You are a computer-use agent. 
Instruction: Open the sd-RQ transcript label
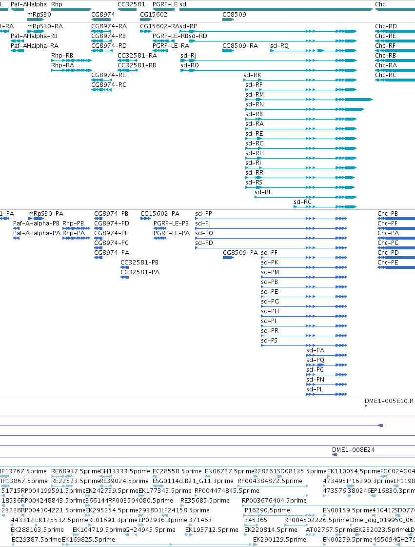pyautogui.click(x=279, y=46)
